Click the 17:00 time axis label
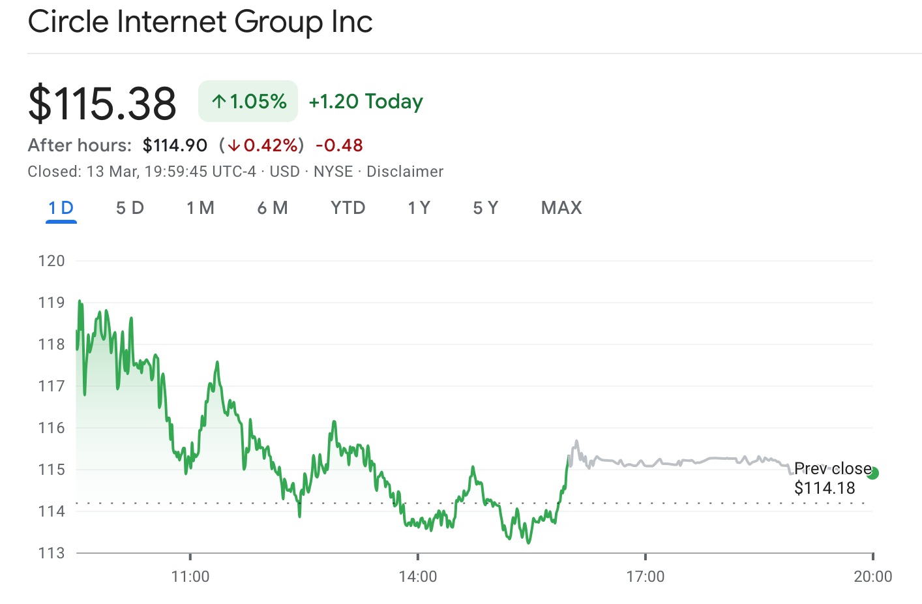This screenshot has width=922, height=604. (x=646, y=577)
